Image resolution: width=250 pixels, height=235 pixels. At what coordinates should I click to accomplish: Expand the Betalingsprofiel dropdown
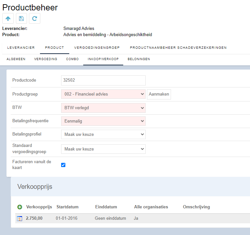tap(103, 134)
